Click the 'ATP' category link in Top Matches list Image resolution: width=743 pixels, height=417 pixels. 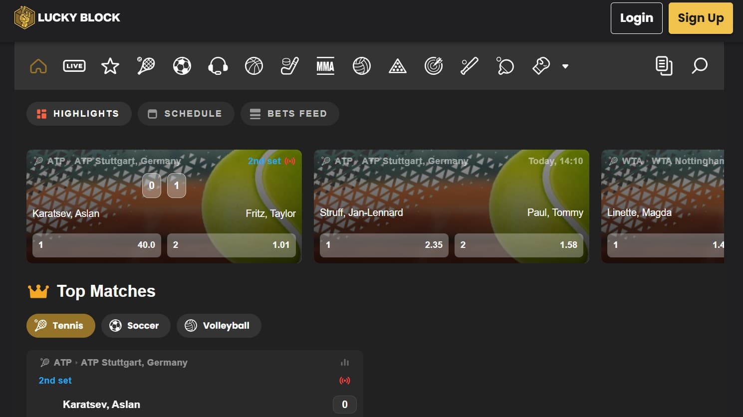pos(63,363)
